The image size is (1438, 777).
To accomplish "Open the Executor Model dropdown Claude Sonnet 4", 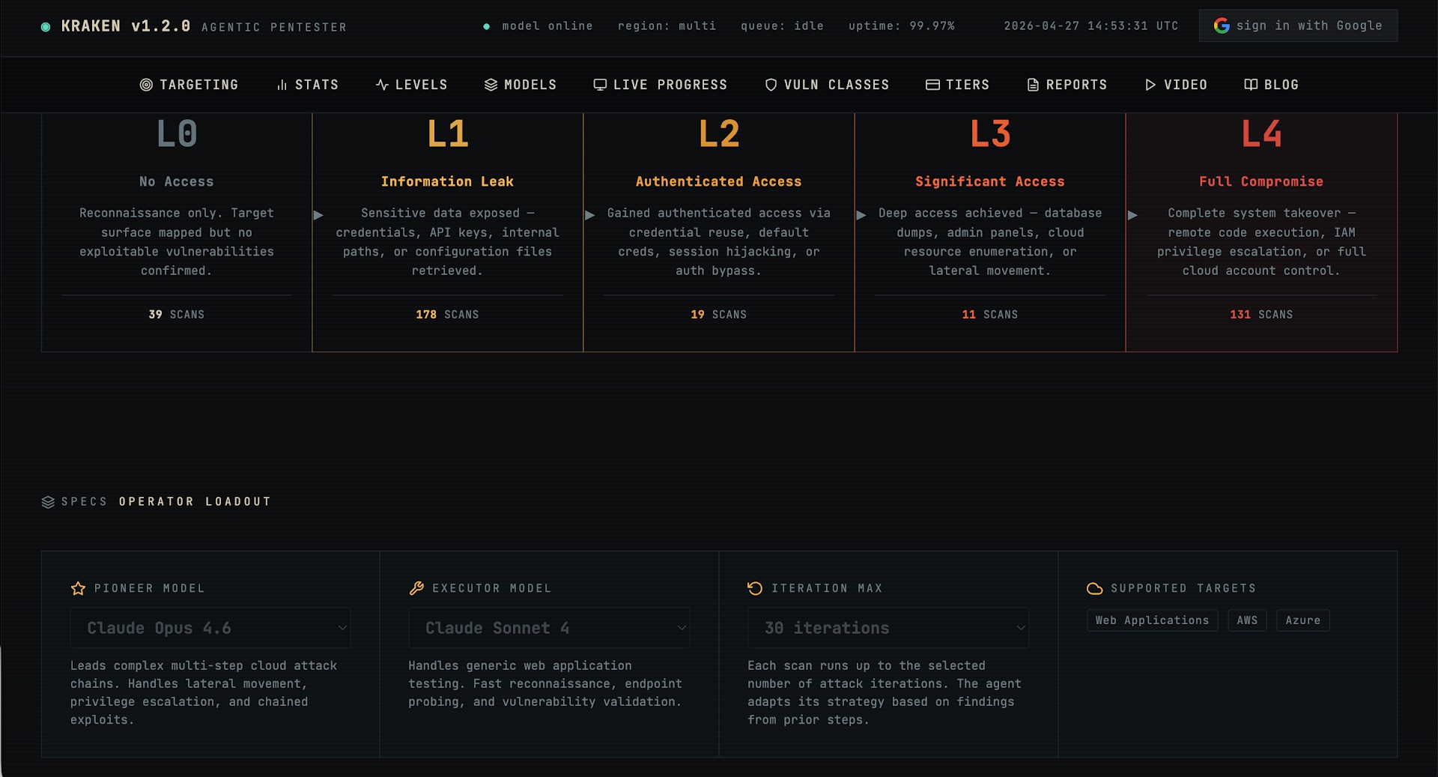I will coord(549,628).
